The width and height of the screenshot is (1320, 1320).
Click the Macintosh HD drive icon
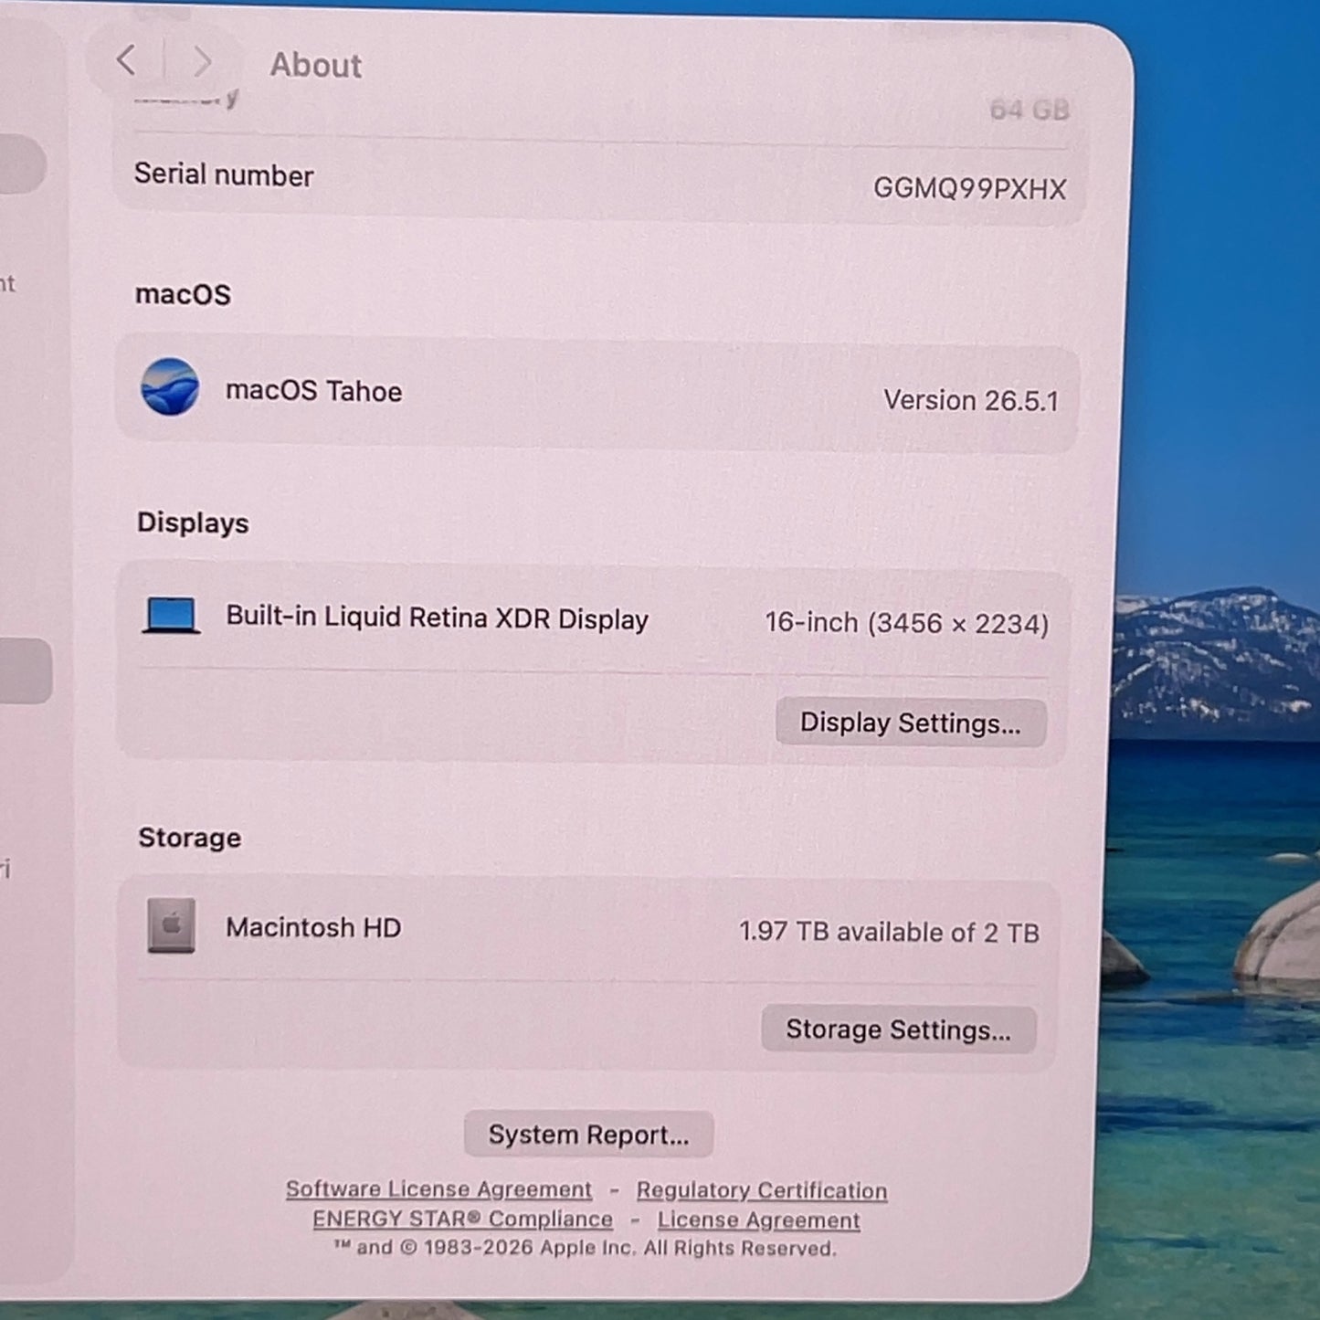click(171, 925)
